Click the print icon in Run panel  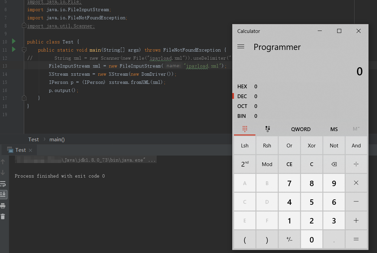[x=3, y=205]
